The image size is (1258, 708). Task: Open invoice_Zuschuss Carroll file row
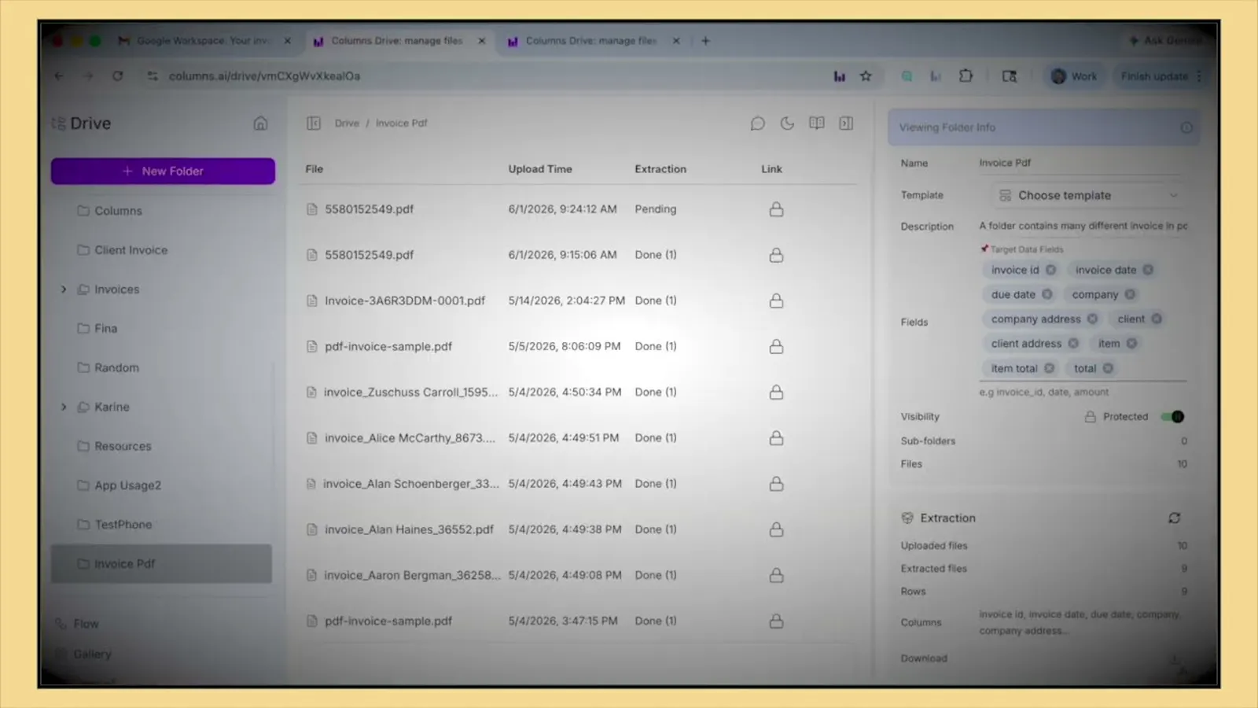point(578,392)
